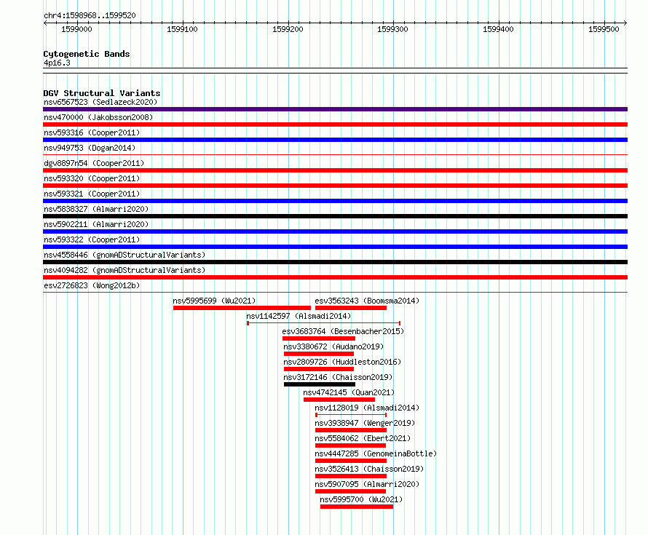Click the 4p16.3 band label

tap(57, 63)
